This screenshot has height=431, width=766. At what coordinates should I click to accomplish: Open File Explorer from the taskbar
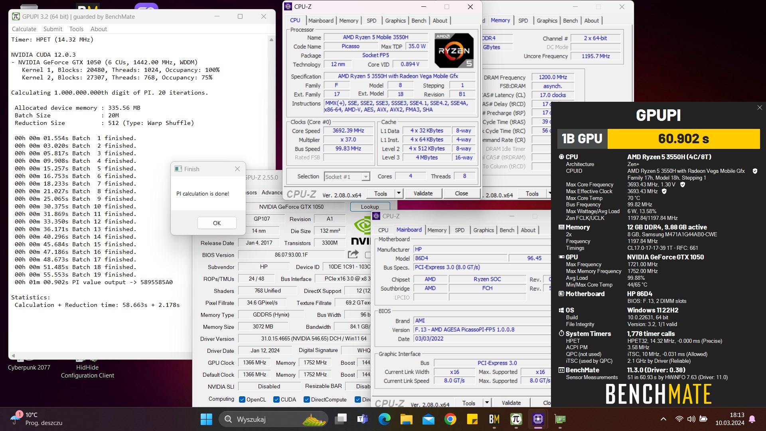tap(406, 419)
